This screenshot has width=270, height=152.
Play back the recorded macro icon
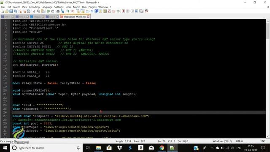132,11
